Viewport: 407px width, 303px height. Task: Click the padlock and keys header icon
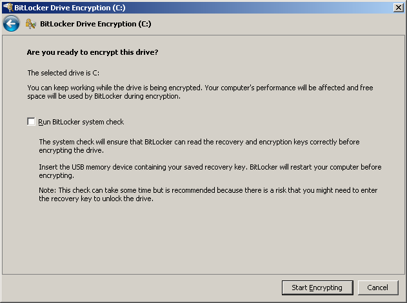pos(30,24)
